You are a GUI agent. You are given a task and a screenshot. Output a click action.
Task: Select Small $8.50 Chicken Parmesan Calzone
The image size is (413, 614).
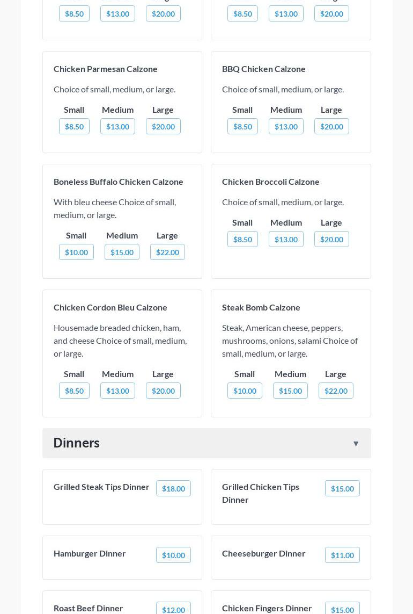point(74,127)
